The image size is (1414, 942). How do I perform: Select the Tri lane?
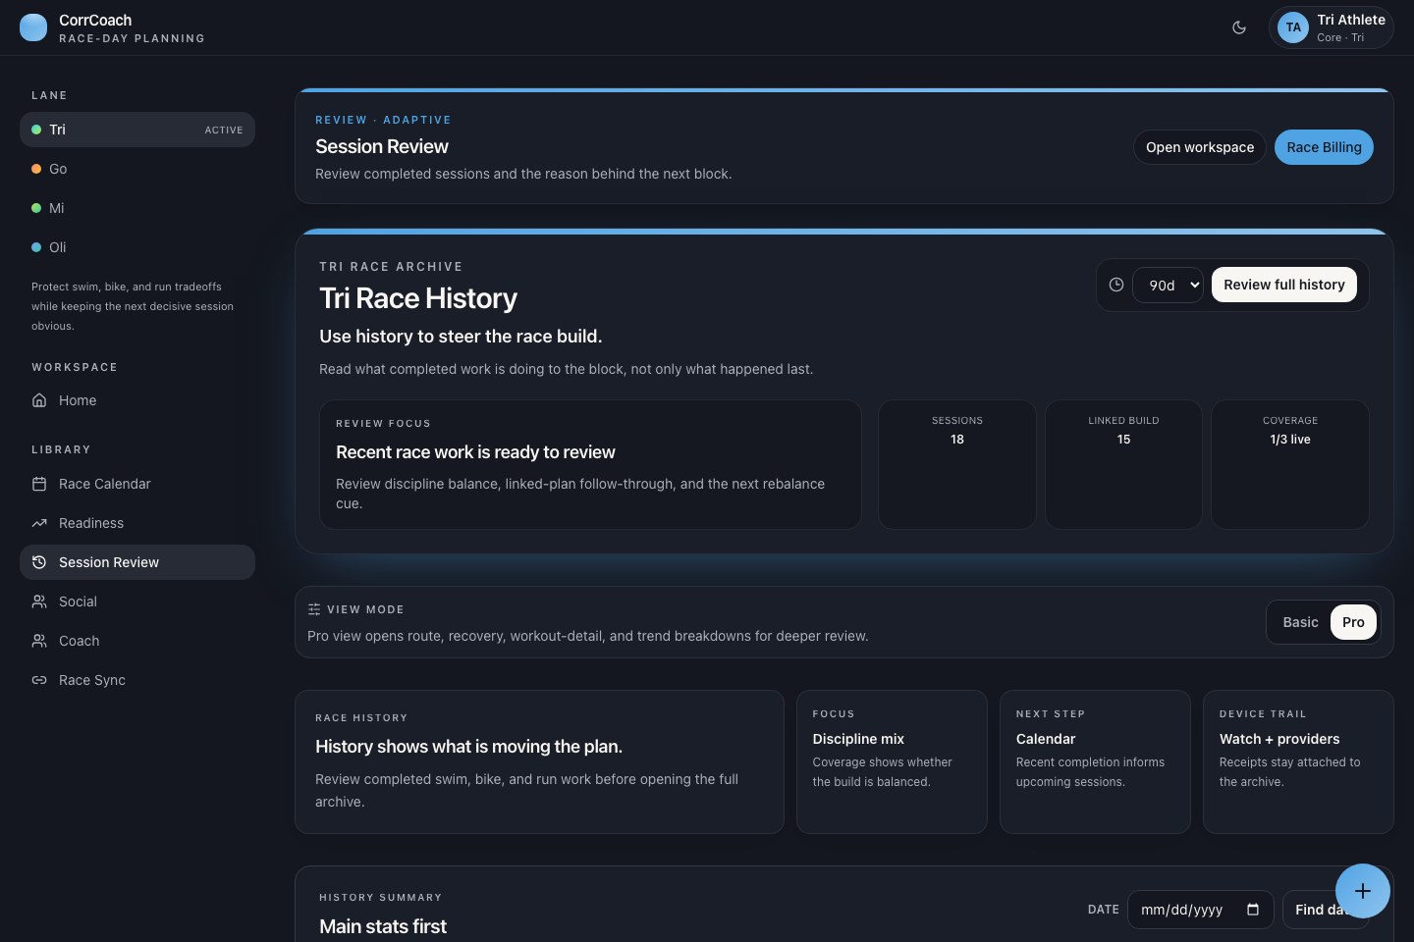click(137, 130)
